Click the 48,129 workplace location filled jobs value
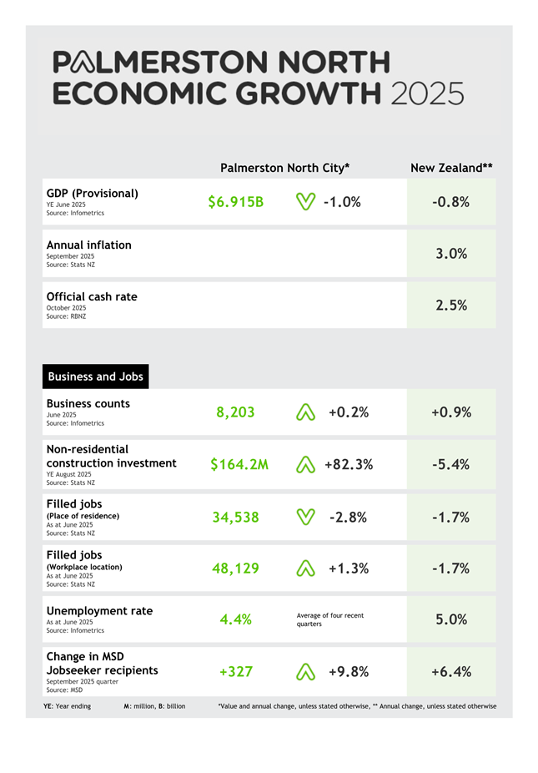 coord(236,568)
